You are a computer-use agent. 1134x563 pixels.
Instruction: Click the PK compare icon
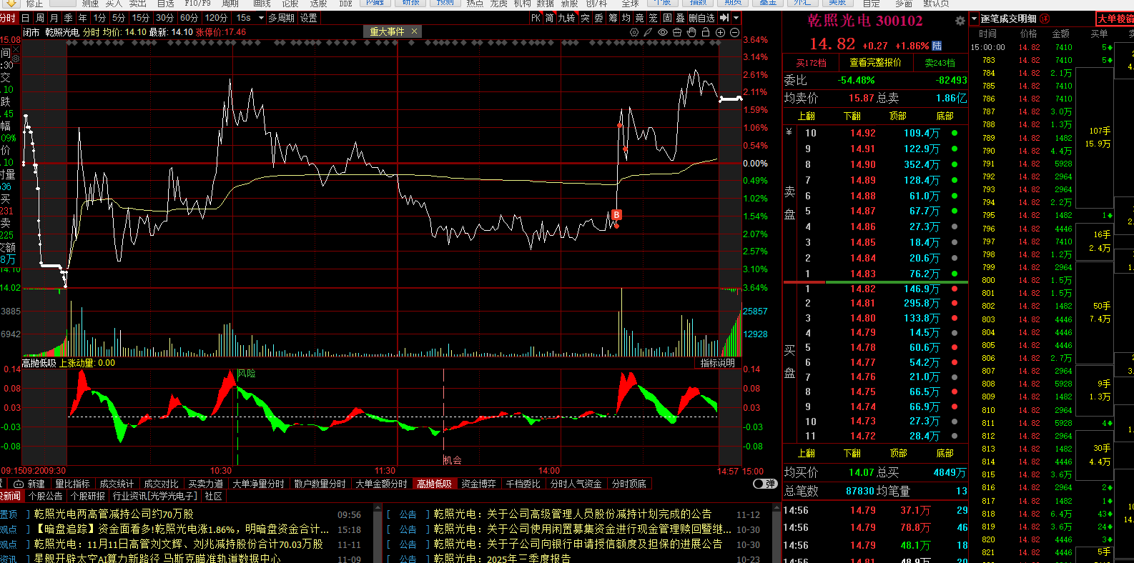click(x=536, y=18)
